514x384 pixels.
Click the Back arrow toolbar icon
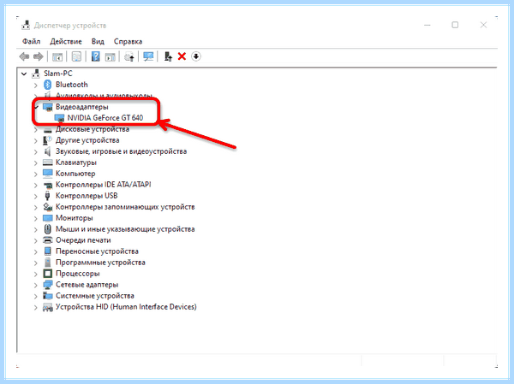24,56
